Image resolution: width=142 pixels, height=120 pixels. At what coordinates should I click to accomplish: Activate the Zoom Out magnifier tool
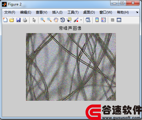point(49,20)
